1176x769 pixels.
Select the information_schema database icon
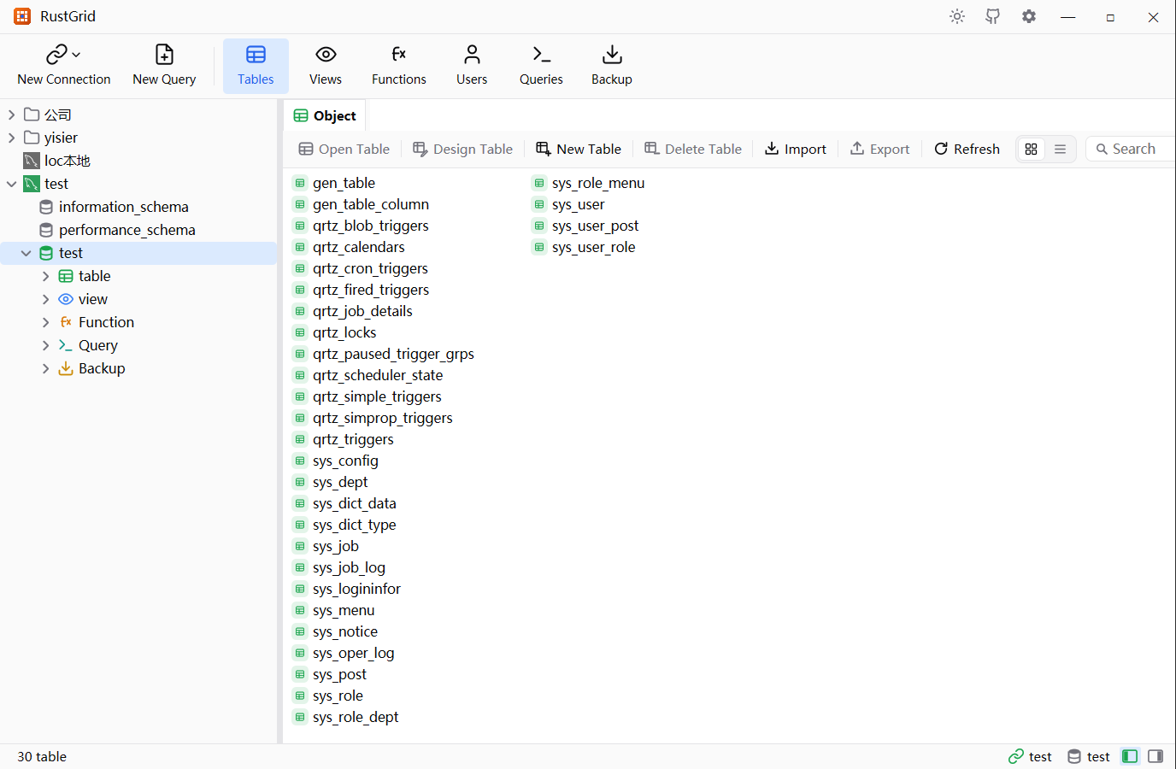tap(46, 207)
